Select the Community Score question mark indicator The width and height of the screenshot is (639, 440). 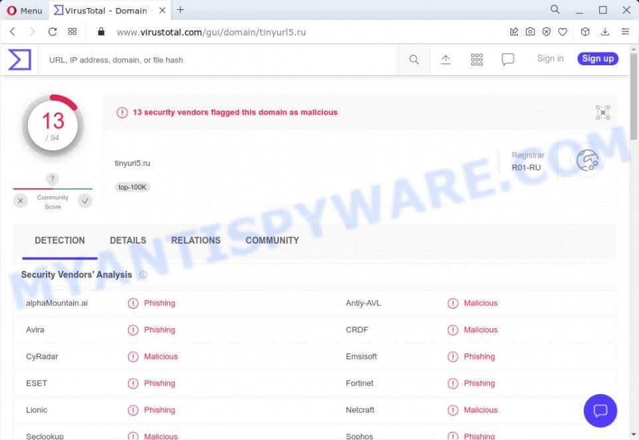[52, 178]
